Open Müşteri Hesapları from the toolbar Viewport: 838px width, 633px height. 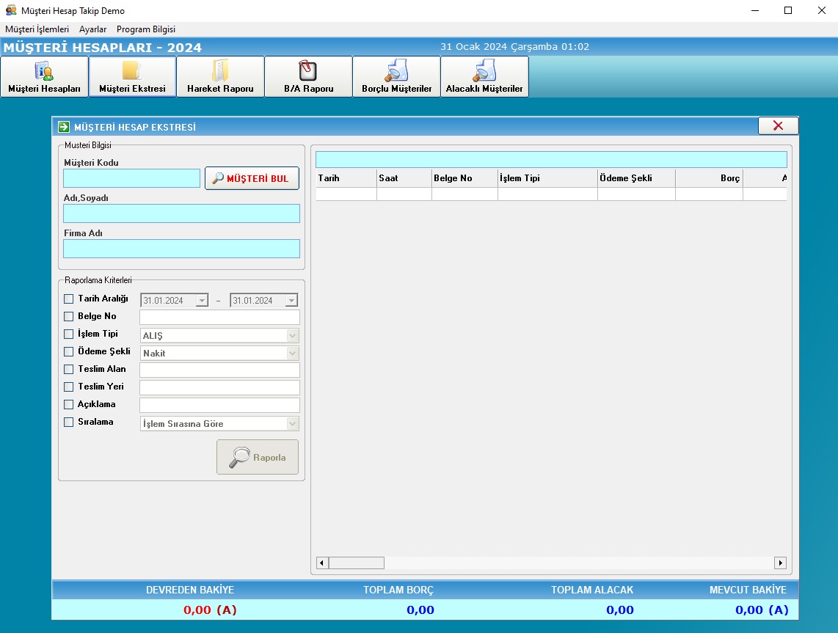click(44, 76)
